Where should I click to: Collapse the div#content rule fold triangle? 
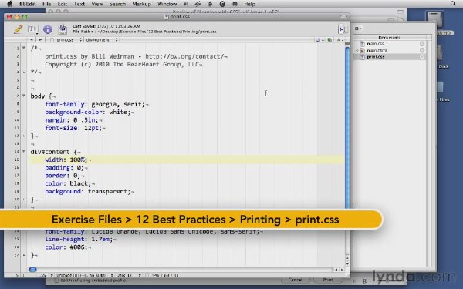24,151
